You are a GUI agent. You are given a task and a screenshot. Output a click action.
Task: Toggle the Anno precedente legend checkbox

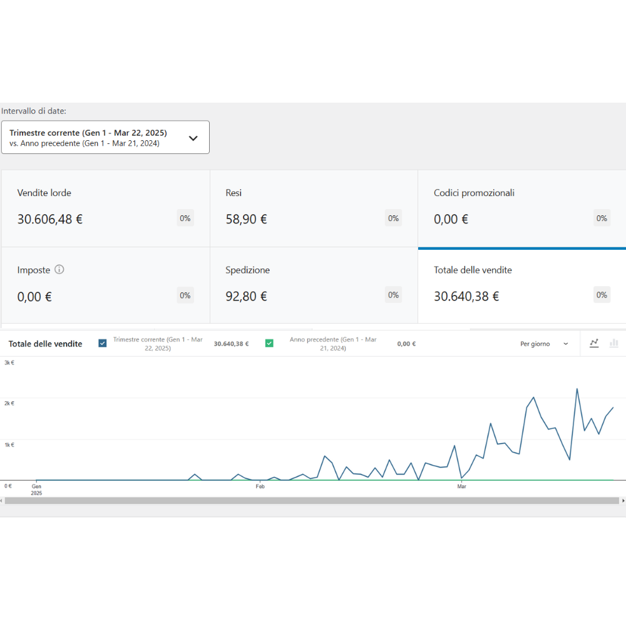269,343
